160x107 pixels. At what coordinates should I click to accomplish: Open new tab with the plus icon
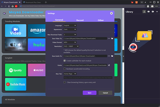46,2
